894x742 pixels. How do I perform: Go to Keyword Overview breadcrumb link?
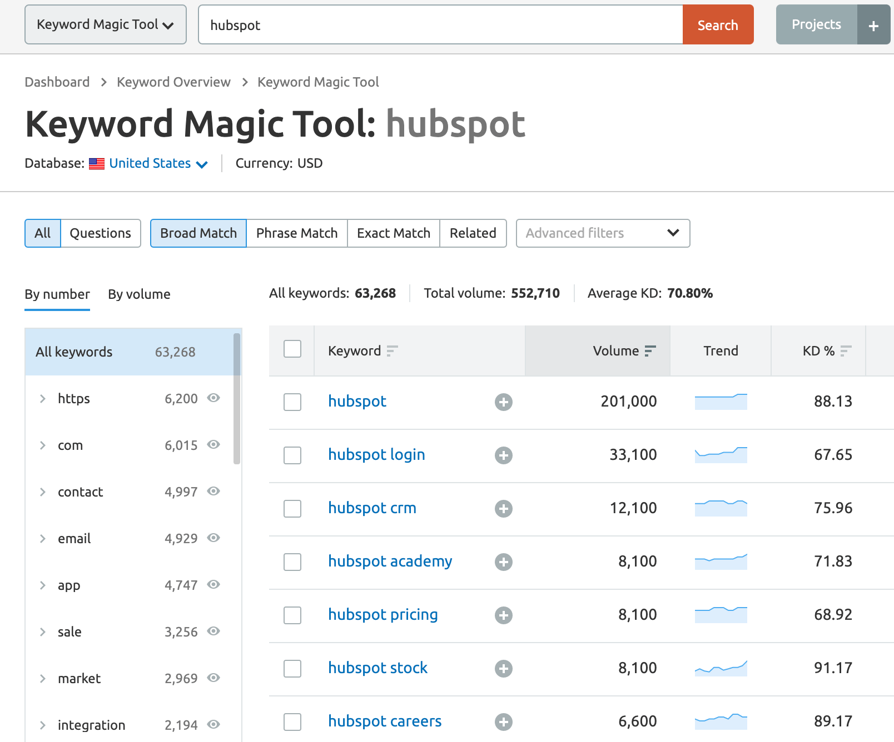tap(173, 82)
